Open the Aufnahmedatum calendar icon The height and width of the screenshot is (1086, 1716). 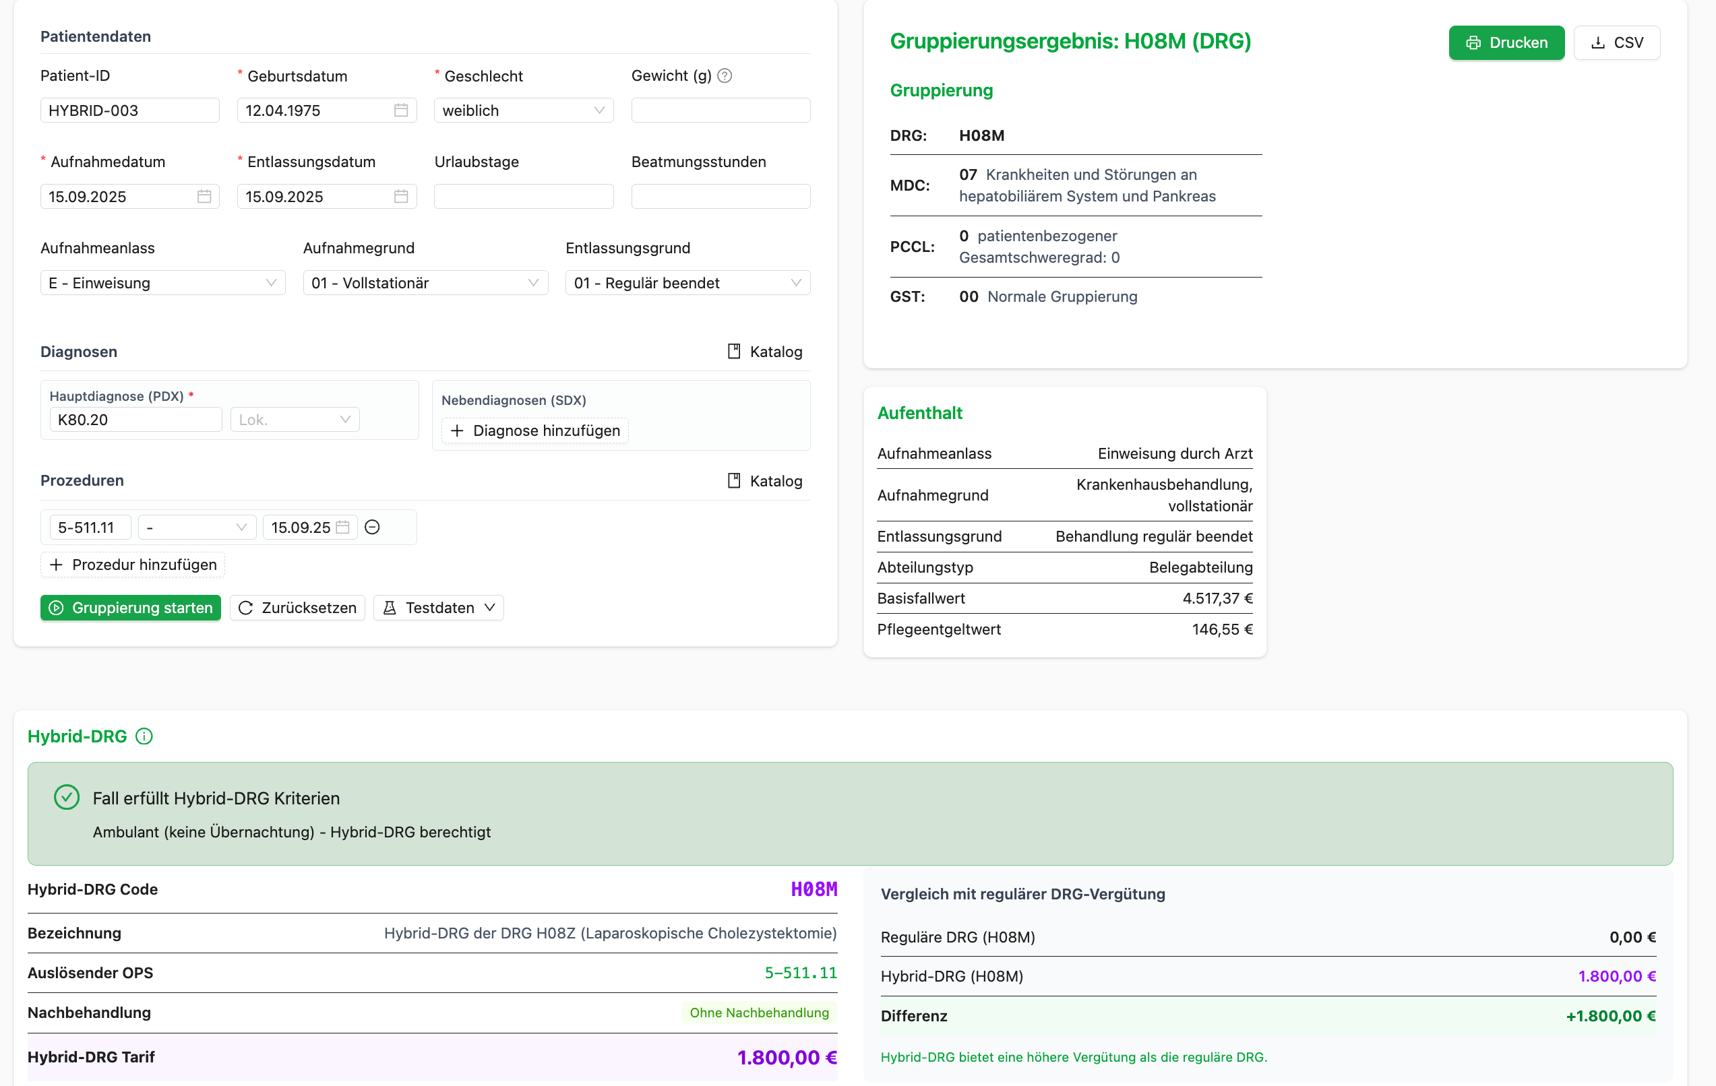(x=204, y=197)
